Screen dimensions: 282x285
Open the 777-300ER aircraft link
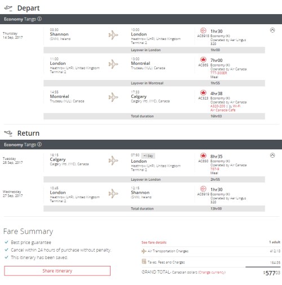[219, 73]
